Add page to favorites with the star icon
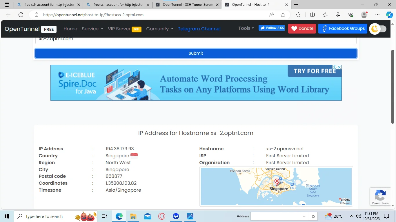This screenshot has height=222, width=396. click(x=283, y=15)
